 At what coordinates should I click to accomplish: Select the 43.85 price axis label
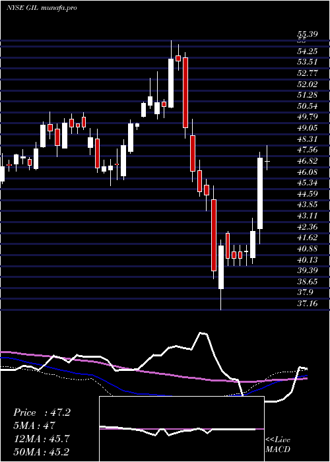(x=308, y=205)
